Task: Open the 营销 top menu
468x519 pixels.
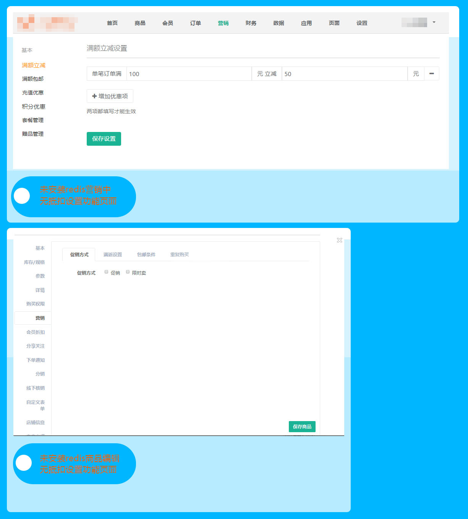Action: pos(223,23)
